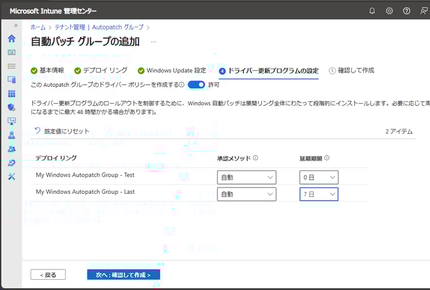Open the ellipsis menu beside the page title
Image resolution: width=430 pixels, height=290 pixels.
[x=153, y=42]
